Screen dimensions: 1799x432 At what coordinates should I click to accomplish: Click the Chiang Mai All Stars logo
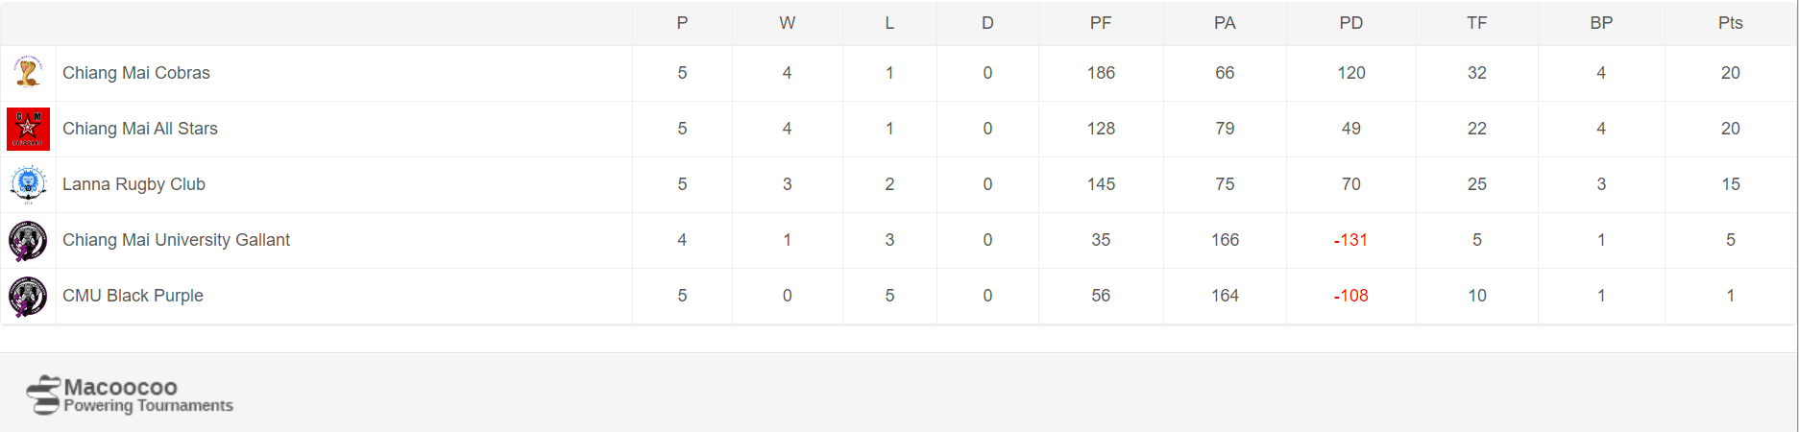[x=28, y=129]
